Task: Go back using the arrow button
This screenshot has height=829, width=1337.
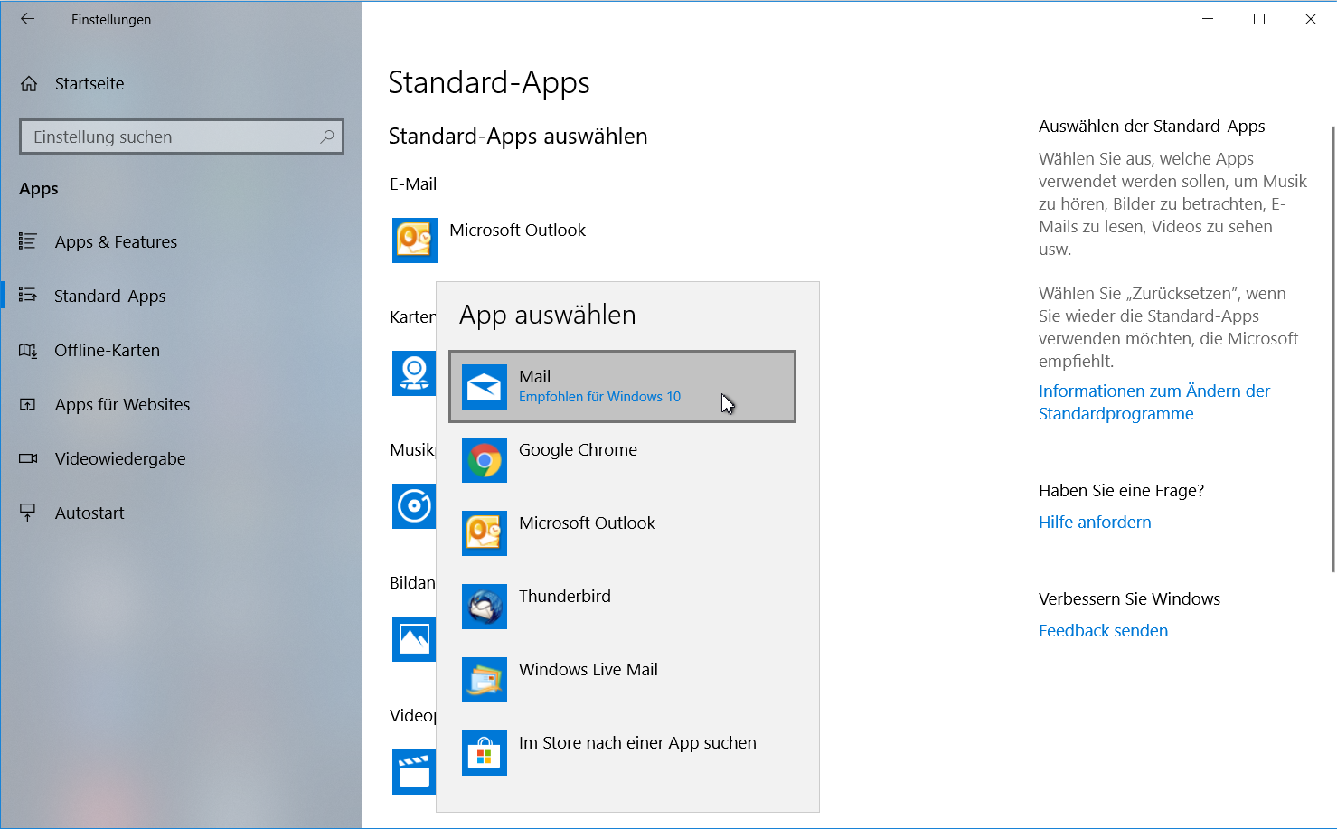Action: tap(27, 19)
